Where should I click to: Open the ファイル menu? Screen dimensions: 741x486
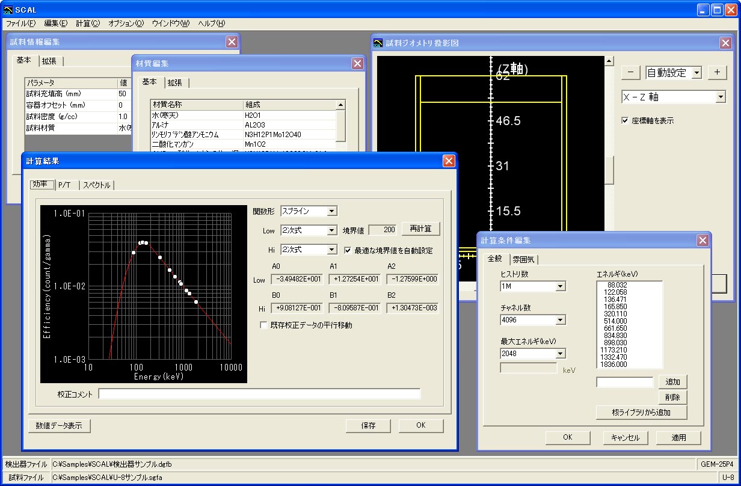click(21, 23)
